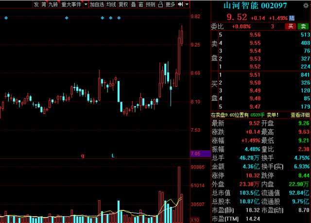The width and height of the screenshot is (311, 223).
Task: Click the jump-to-end arrow icon
Action: pos(180,4)
